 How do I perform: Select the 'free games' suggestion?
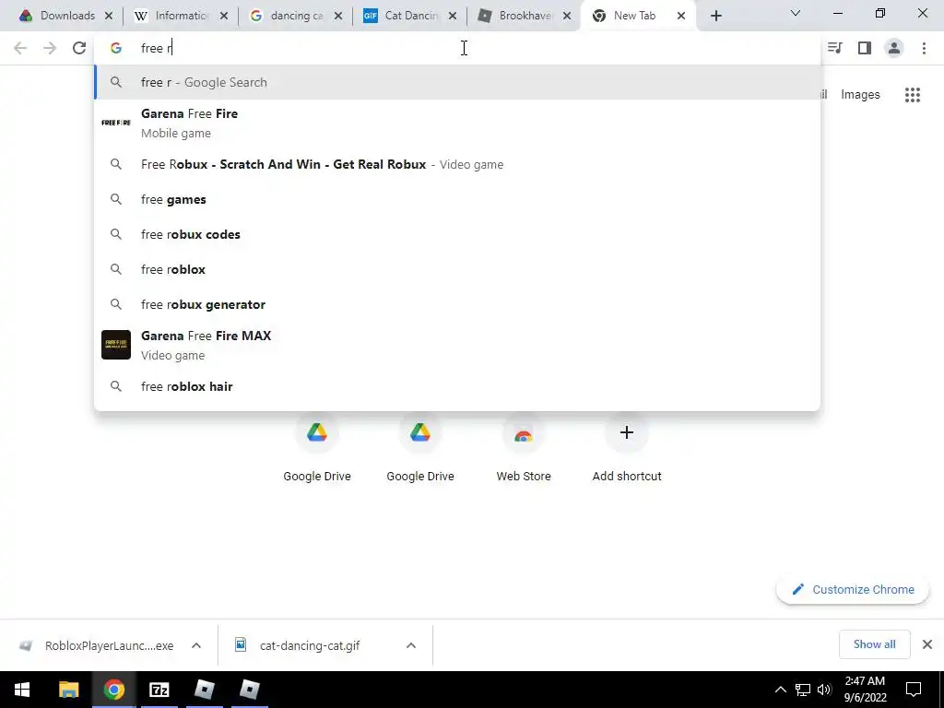457,199
